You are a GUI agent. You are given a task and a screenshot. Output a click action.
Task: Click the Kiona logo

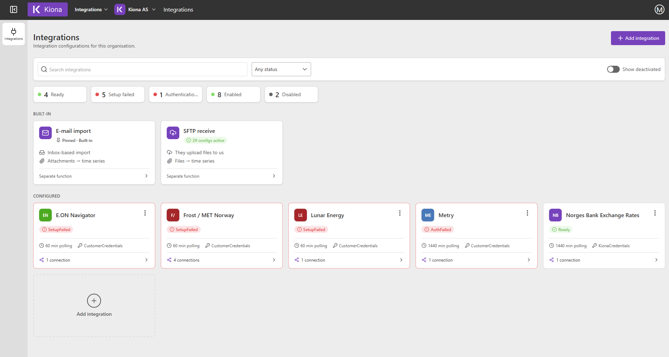pyautogui.click(x=48, y=9)
